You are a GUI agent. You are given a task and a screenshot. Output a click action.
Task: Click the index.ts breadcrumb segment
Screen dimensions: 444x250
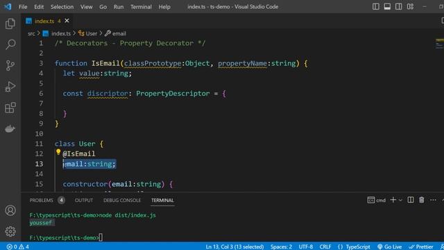(x=57, y=33)
